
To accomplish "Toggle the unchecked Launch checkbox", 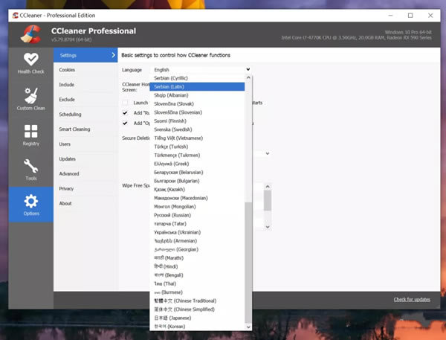I will point(126,102).
